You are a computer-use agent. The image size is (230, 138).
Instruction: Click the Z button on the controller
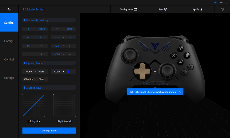pos(191,67)
